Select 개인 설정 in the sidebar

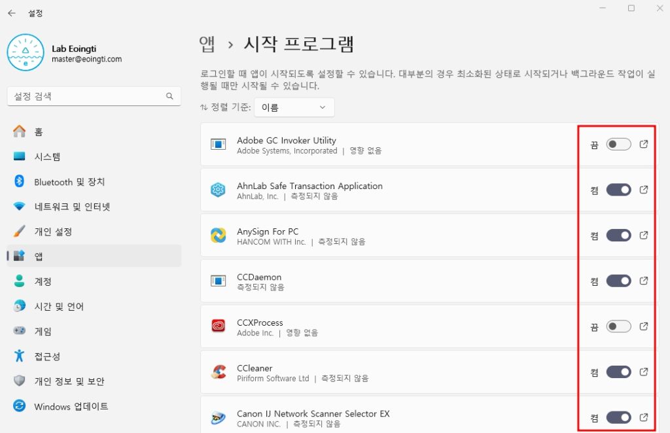coord(94,232)
